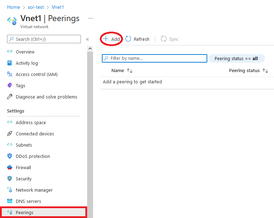Screen dimensions: 274x218
Task: Open the DDoS protection settings
Action: 33,156
